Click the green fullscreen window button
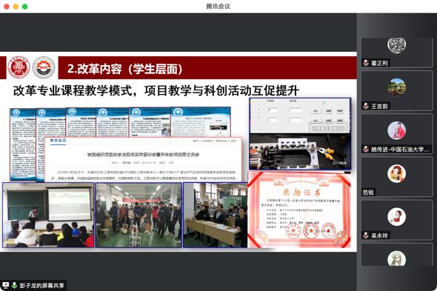 point(24,7)
